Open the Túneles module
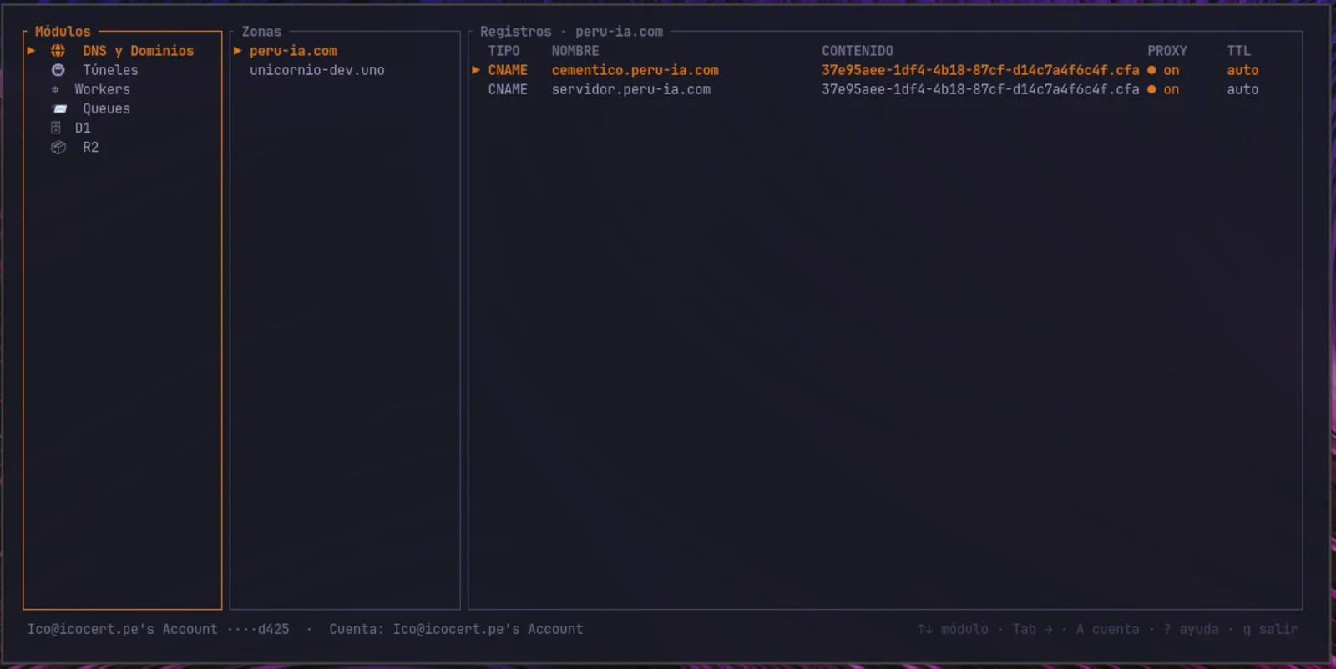The image size is (1336, 669). click(x=110, y=70)
